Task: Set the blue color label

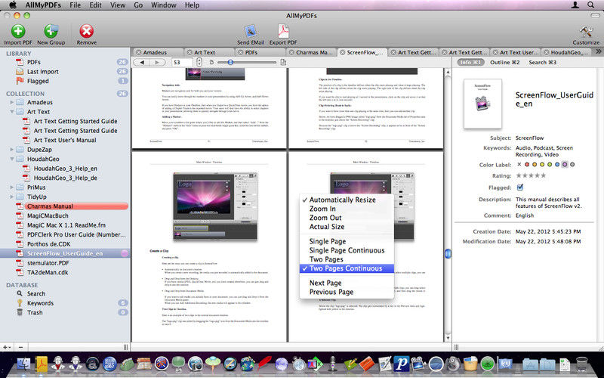Action: click(x=557, y=164)
